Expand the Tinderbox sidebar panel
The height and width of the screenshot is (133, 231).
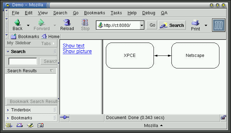[8, 110]
